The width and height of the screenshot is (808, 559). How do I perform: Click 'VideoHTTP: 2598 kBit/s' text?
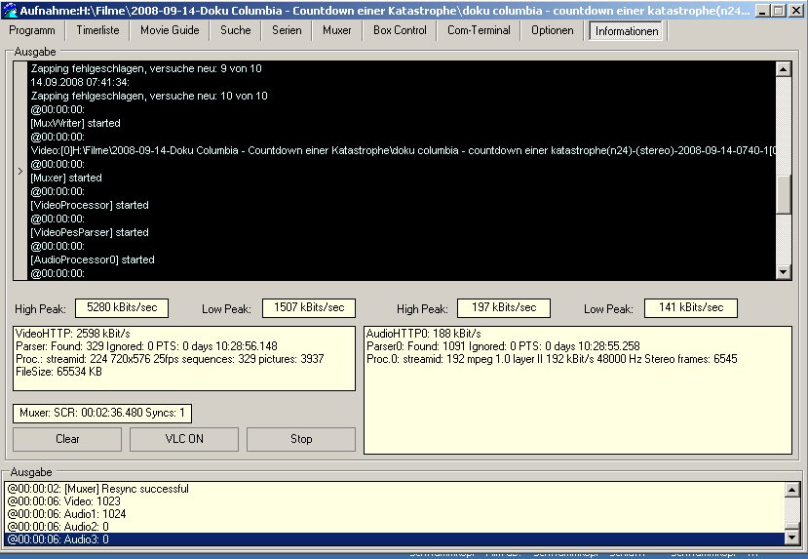[x=73, y=334]
